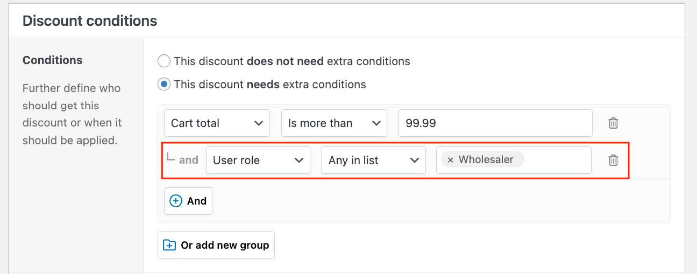
Task: Click the chevron arrow of Cart total select
Action: coord(258,123)
